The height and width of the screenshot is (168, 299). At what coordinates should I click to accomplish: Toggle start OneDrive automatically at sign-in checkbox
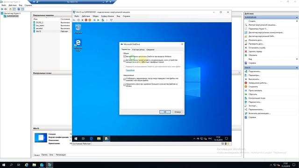pyautogui.click(x=125, y=56)
